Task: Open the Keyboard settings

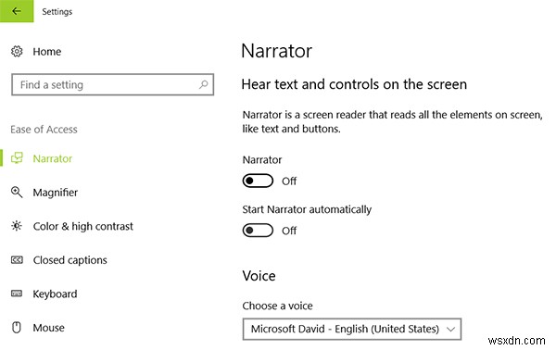Action: pyautogui.click(x=55, y=294)
